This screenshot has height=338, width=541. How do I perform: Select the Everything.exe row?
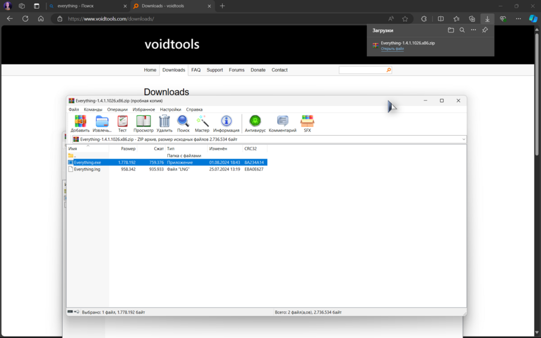point(167,162)
